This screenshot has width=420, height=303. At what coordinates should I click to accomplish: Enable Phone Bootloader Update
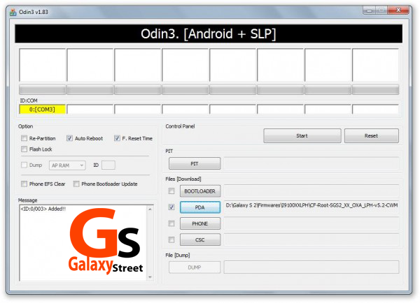[x=76, y=184]
